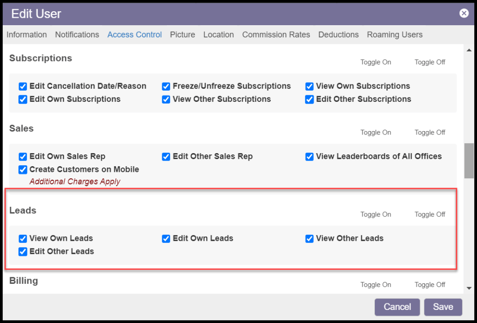Click Toggle Off for Subscriptions section
The image size is (477, 323).
coord(430,63)
